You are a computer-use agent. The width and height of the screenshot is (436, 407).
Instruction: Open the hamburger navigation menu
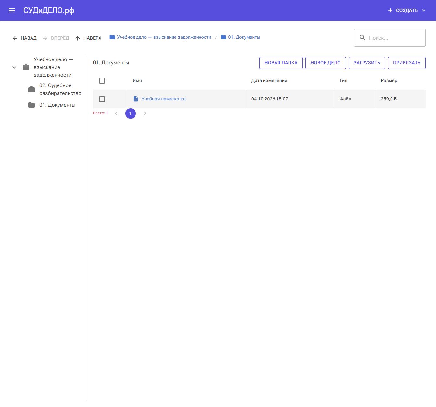click(12, 10)
